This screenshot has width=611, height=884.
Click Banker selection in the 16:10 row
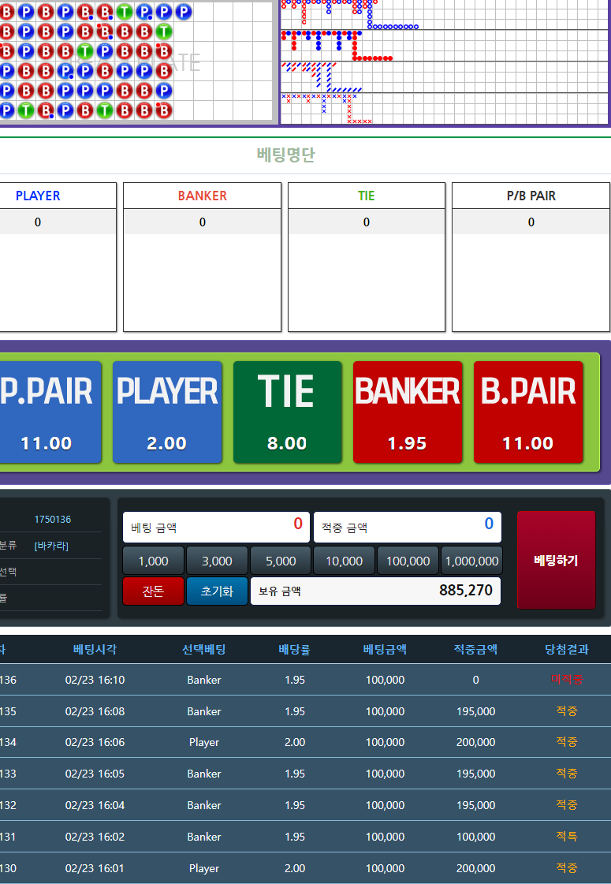(204, 680)
